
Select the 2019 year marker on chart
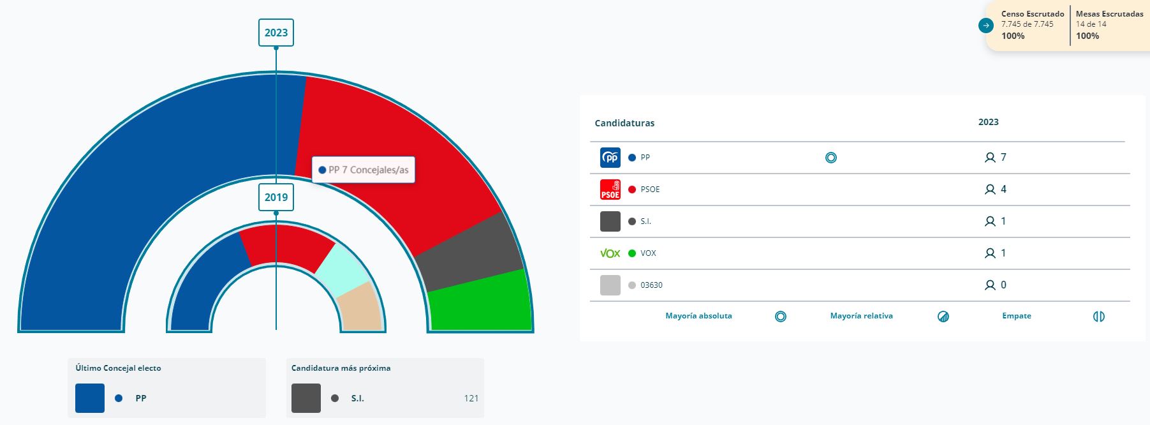tap(276, 197)
